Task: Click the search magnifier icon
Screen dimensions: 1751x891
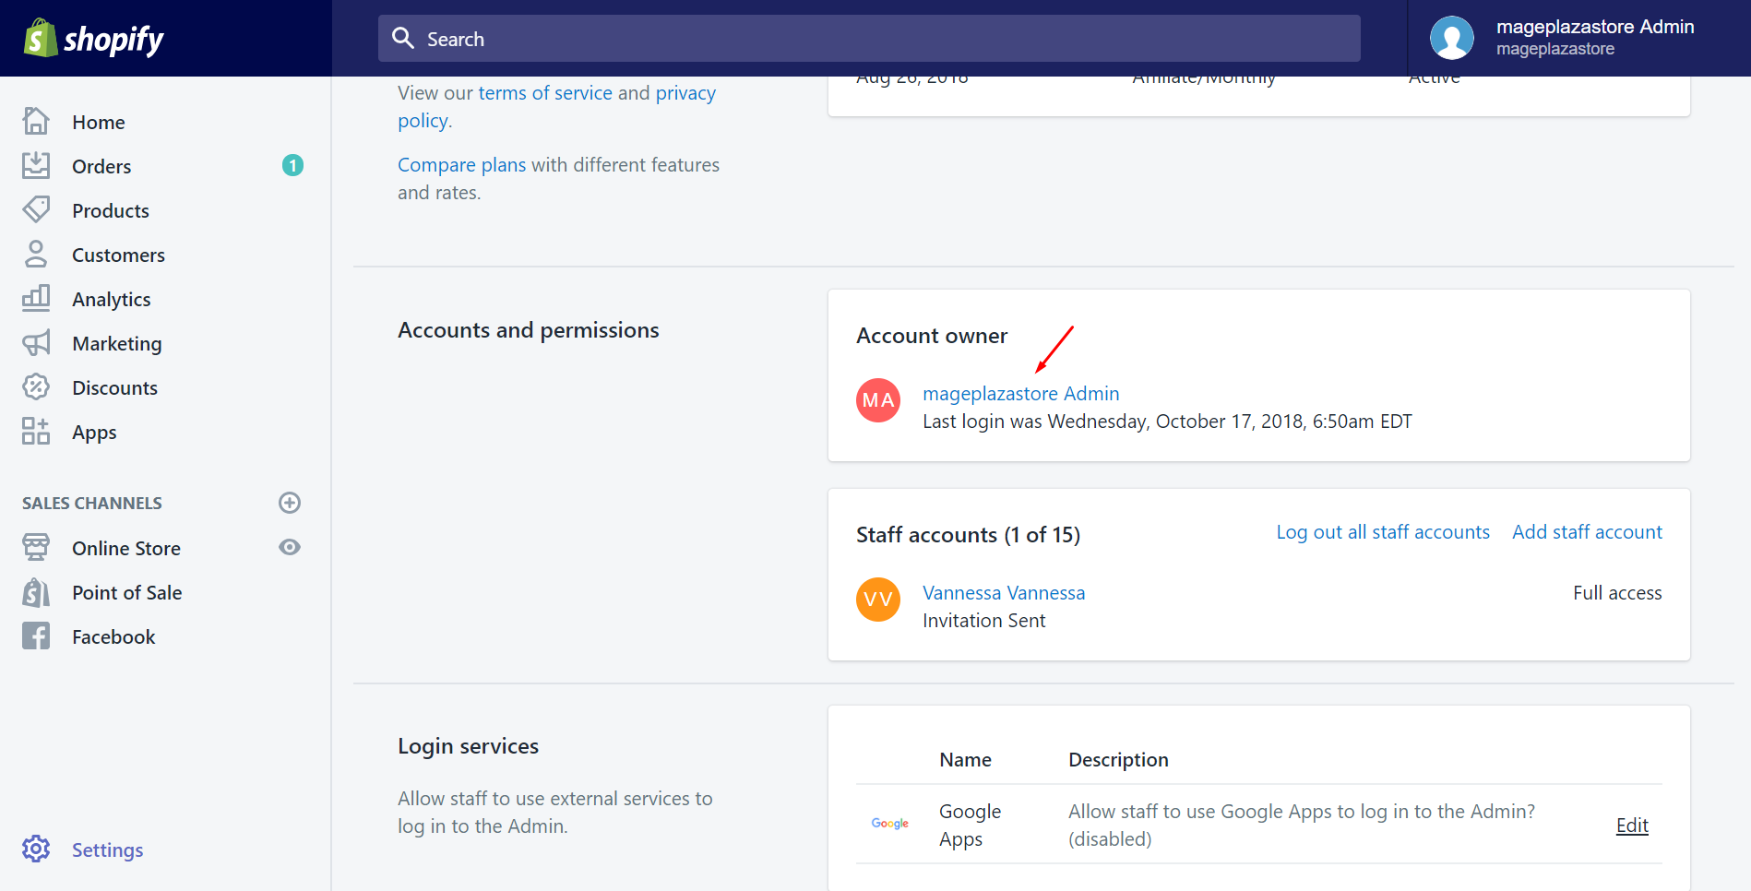Action: (403, 38)
